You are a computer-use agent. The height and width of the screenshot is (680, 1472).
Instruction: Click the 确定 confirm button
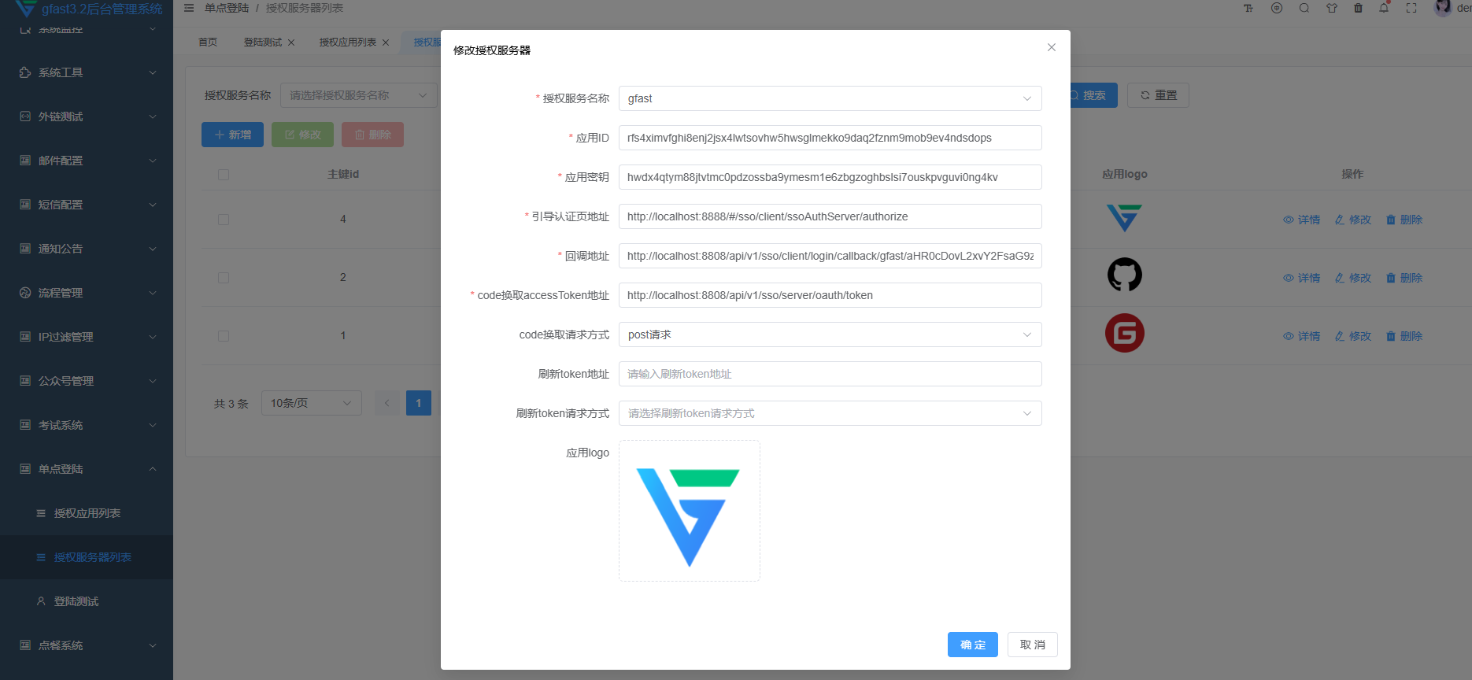[x=972, y=645]
